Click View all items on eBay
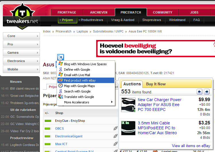Viewport: 215px width, 152px height. coord(191,146)
